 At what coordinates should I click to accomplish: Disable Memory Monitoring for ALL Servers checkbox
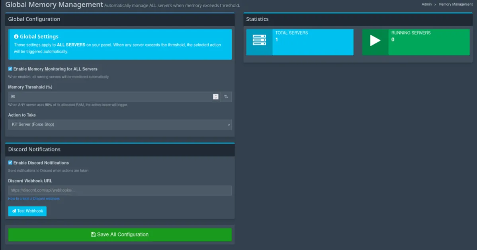point(10,69)
